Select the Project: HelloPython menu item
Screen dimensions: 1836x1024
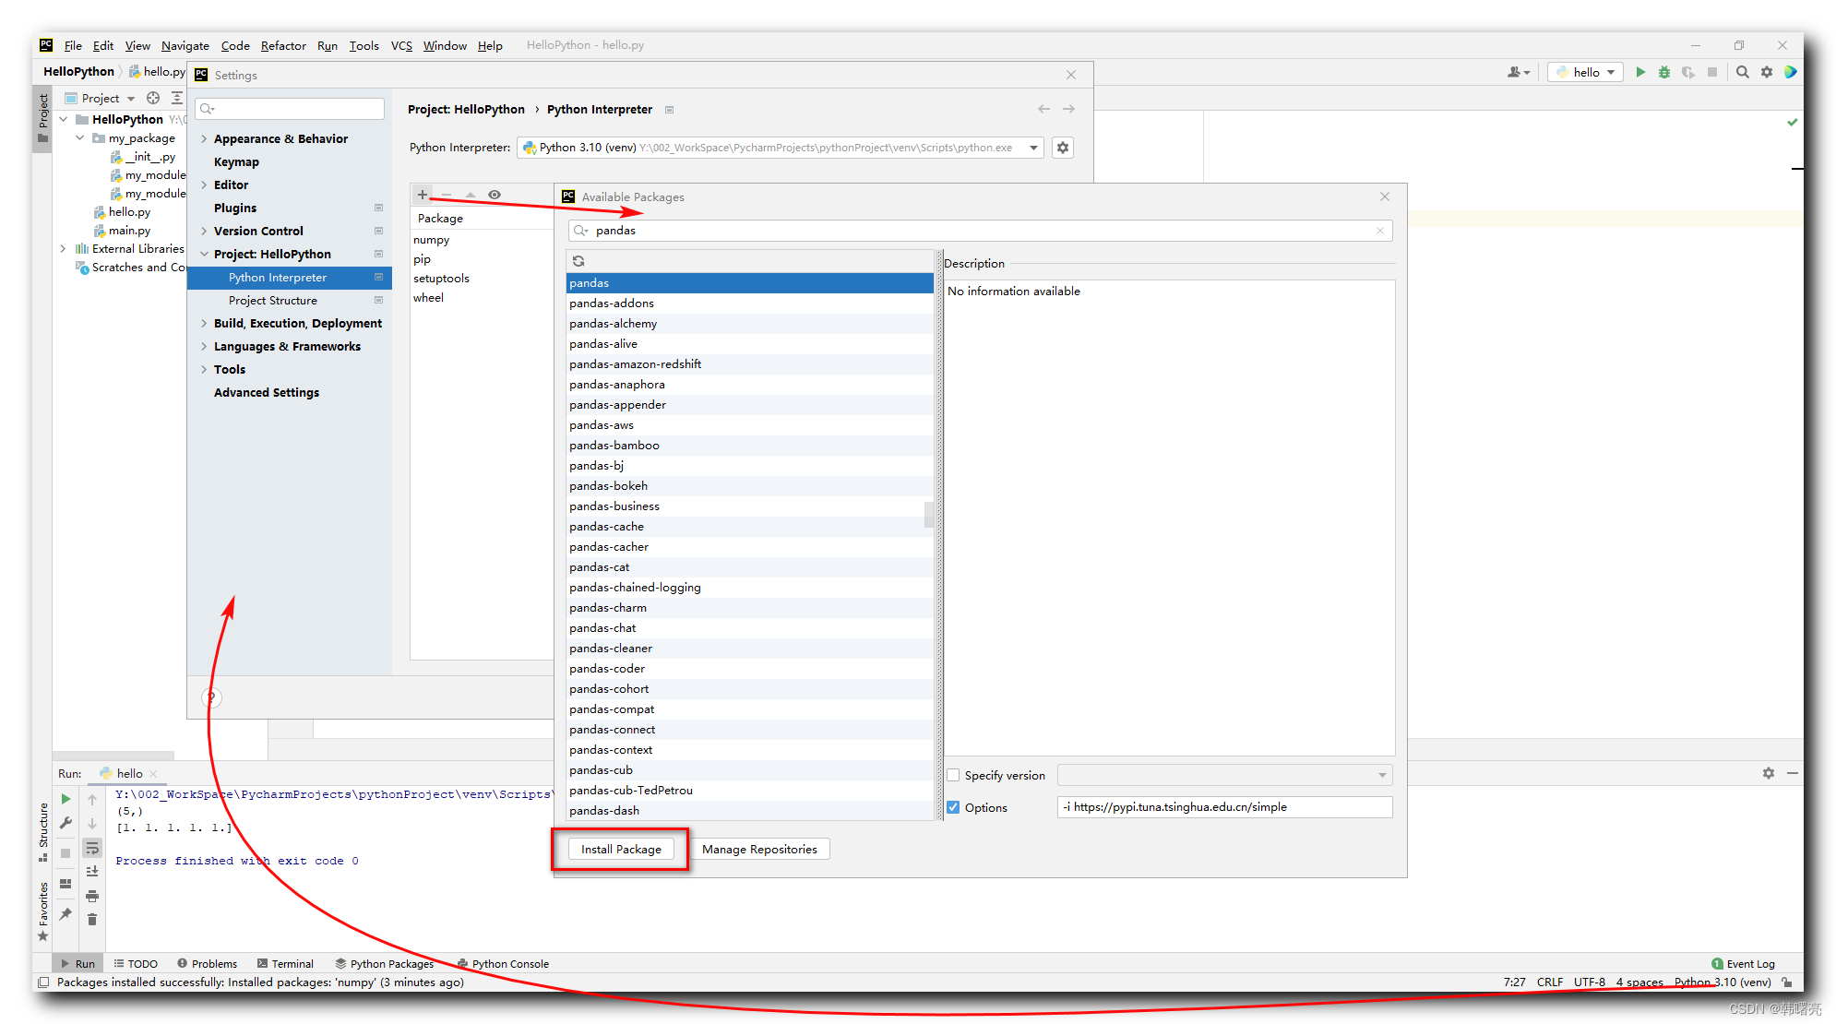point(274,254)
